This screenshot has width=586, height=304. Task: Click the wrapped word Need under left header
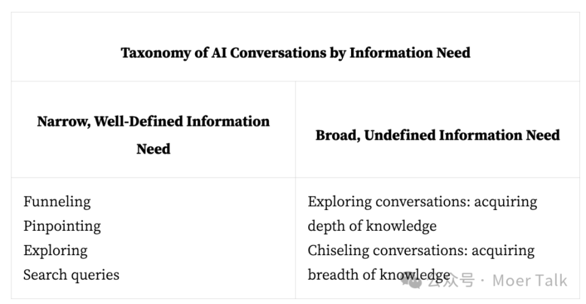153,149
